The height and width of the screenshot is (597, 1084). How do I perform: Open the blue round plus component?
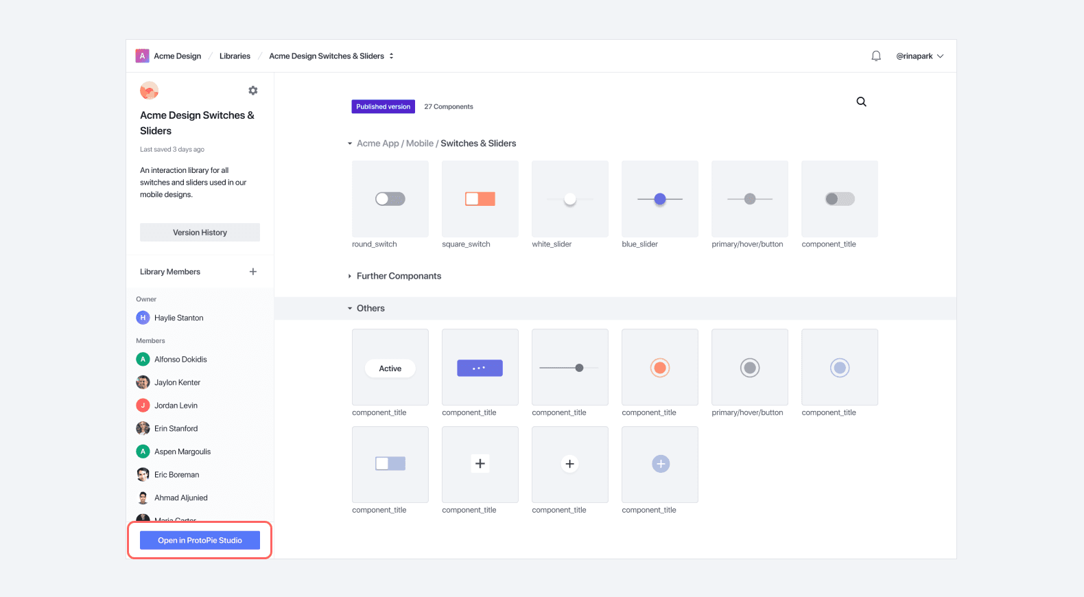[x=660, y=465]
